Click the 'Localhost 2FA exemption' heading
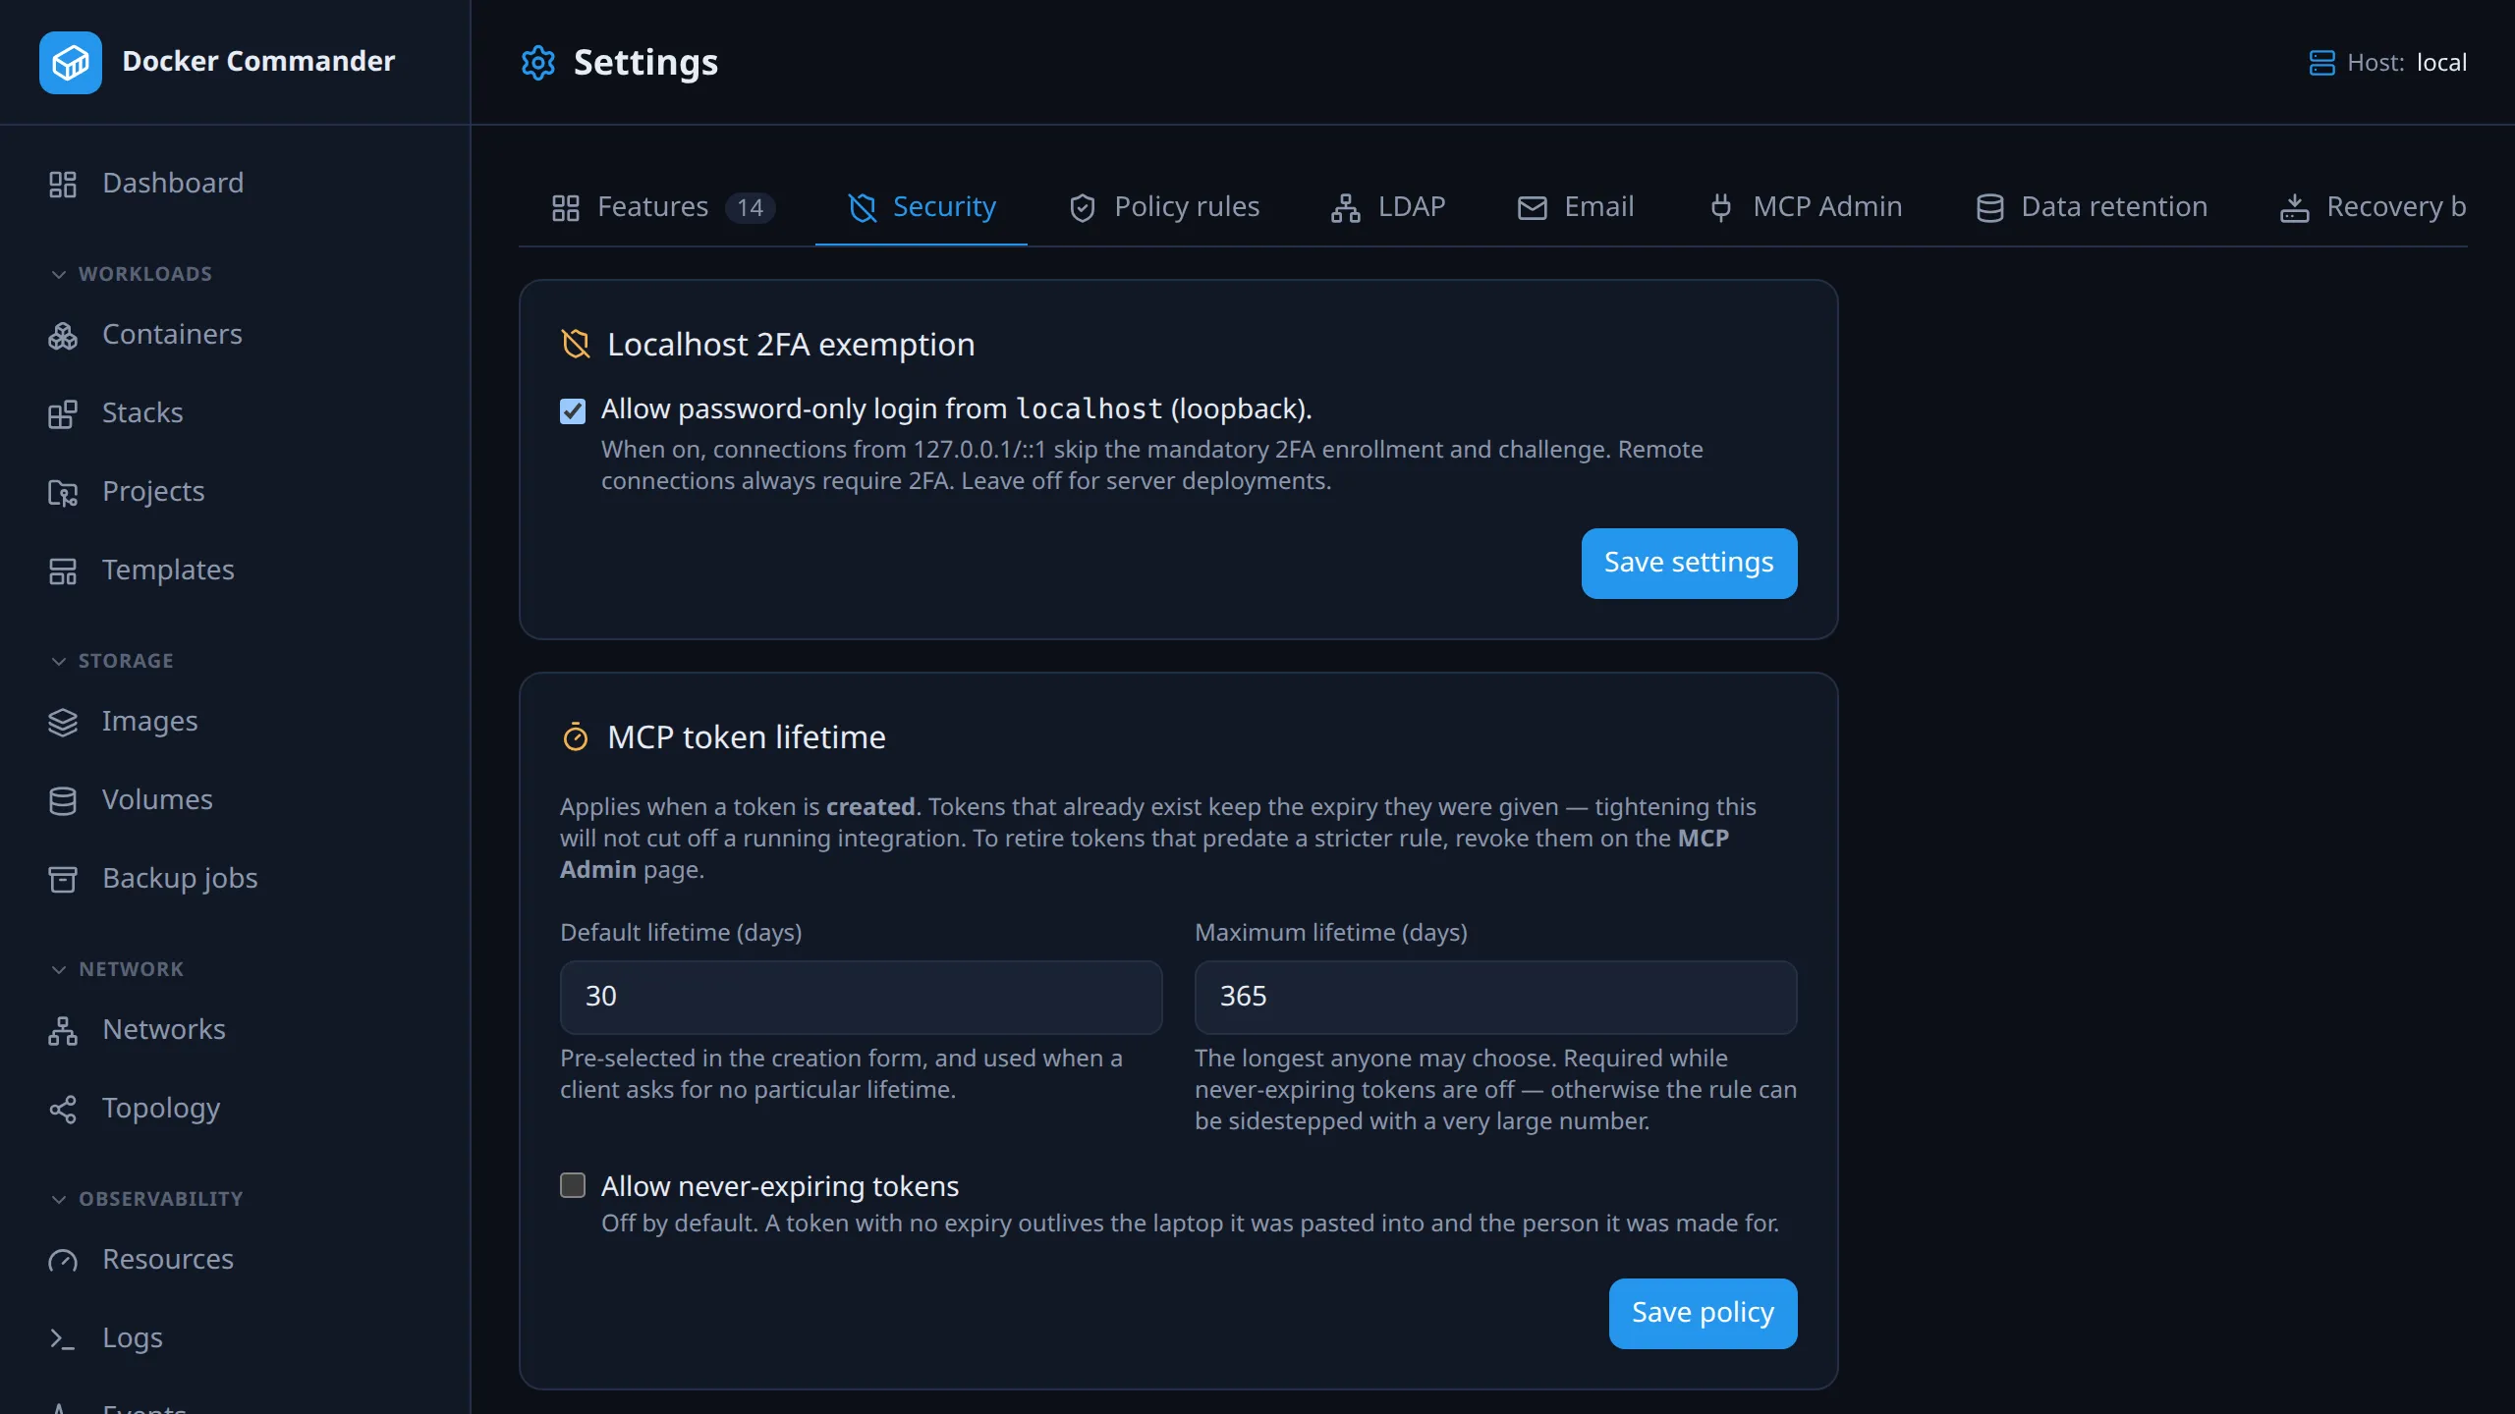2515x1414 pixels. coord(791,345)
